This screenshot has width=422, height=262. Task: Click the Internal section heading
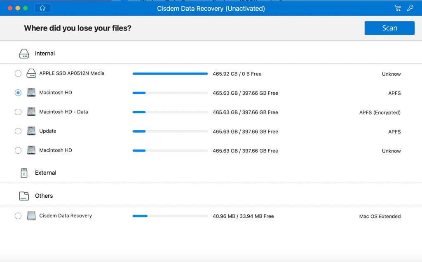point(45,54)
